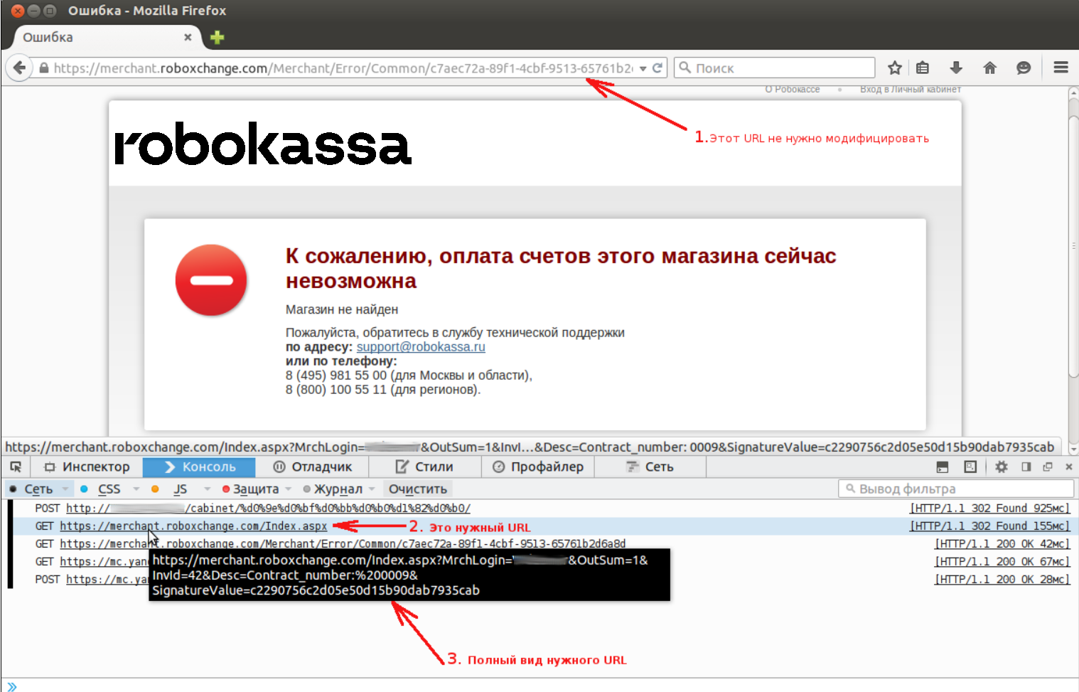The image size is (1079, 692).
Task: Open Вход в Личный кабинет link
Action: point(911,90)
